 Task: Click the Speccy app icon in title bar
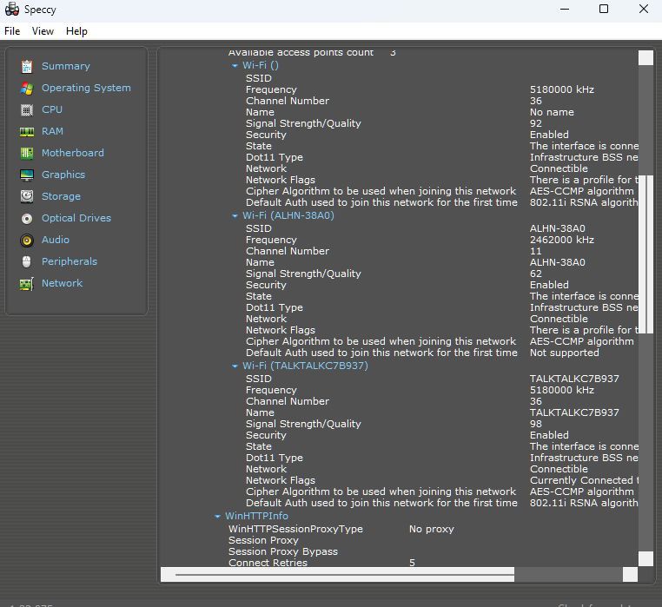(12, 10)
